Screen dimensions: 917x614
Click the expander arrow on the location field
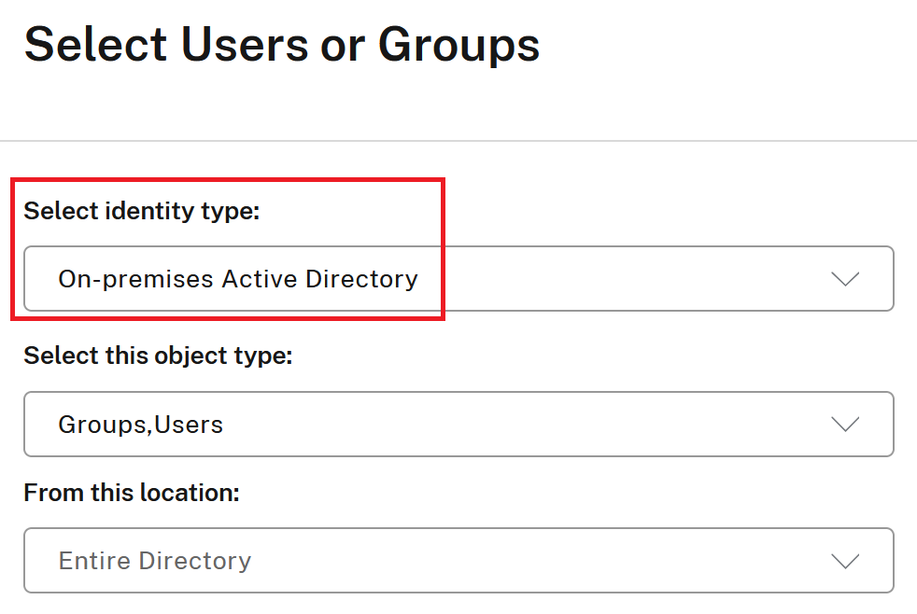[x=845, y=560]
